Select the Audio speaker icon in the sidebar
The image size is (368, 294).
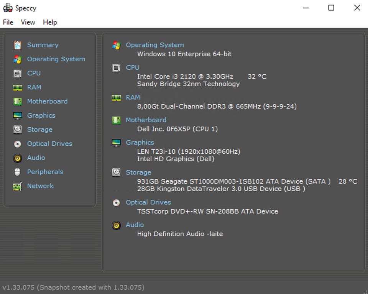coord(17,158)
